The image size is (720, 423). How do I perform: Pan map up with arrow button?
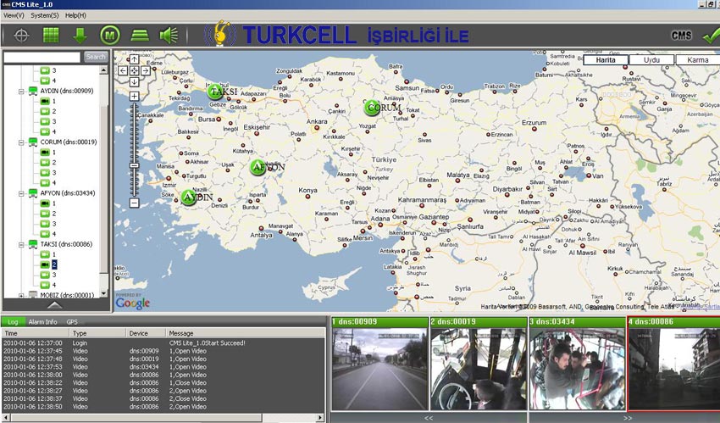pos(134,59)
